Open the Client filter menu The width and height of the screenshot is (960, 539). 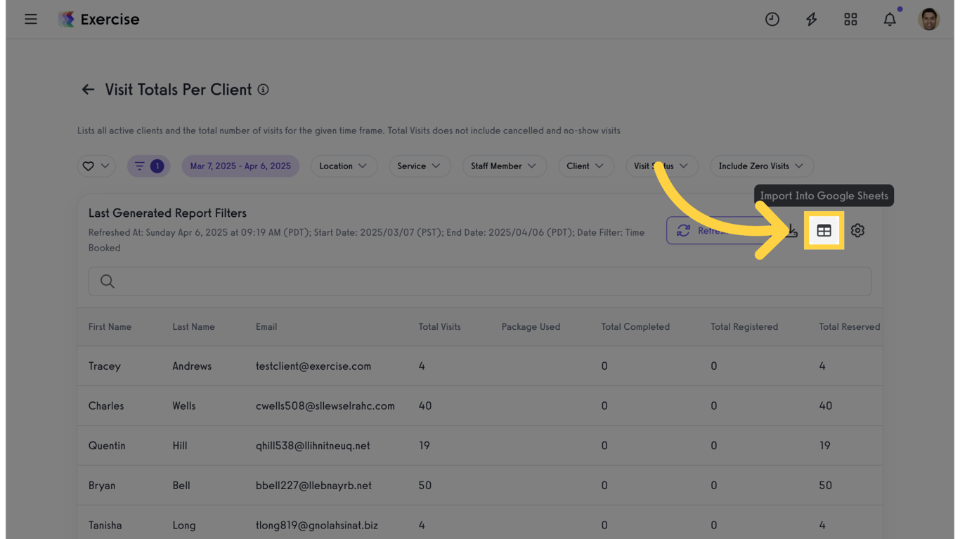[586, 166]
